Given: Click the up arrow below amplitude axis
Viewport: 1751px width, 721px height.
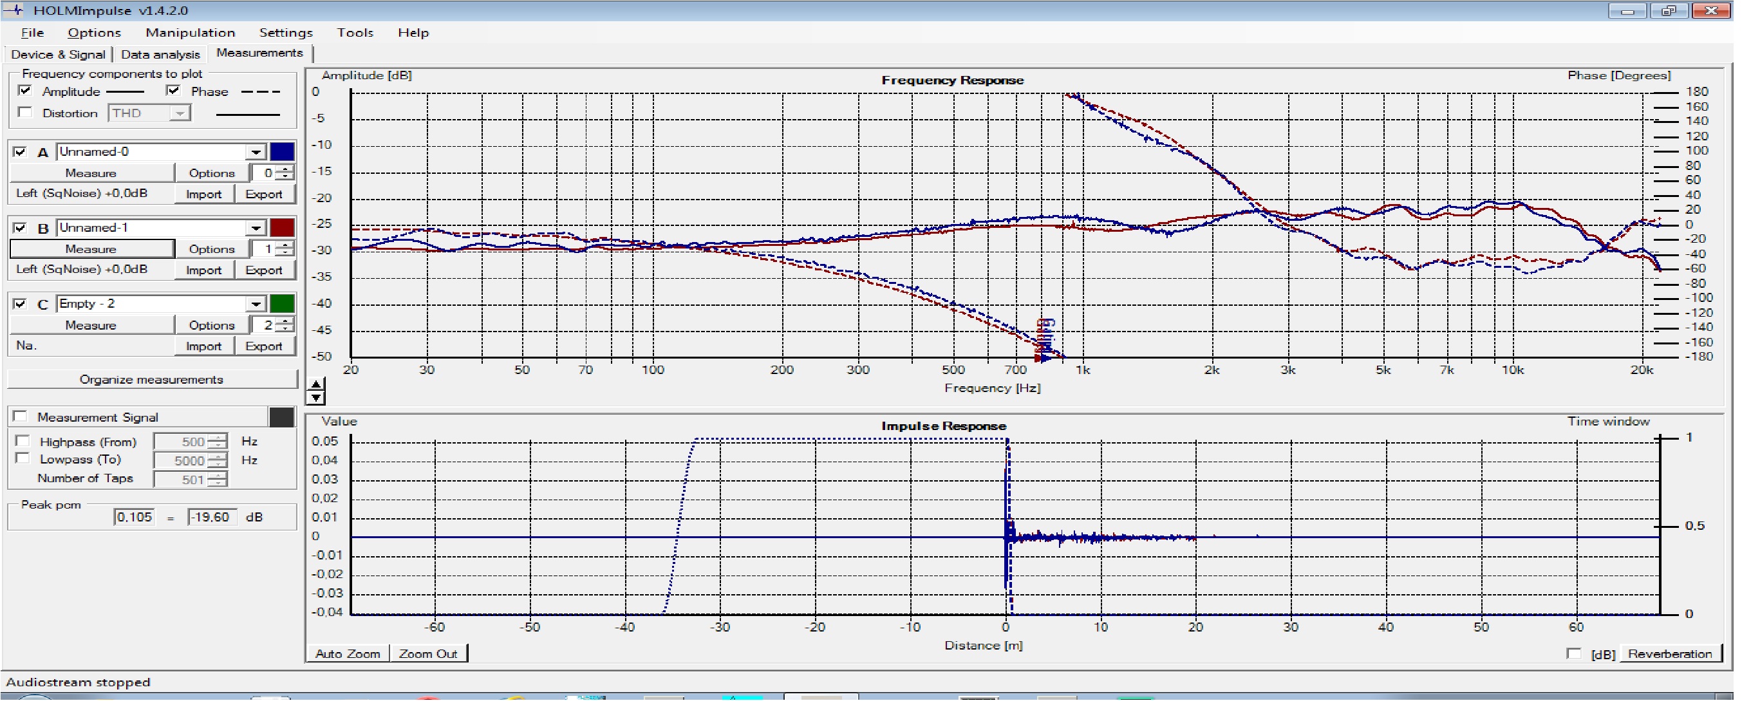Looking at the screenshot, I should tap(315, 384).
